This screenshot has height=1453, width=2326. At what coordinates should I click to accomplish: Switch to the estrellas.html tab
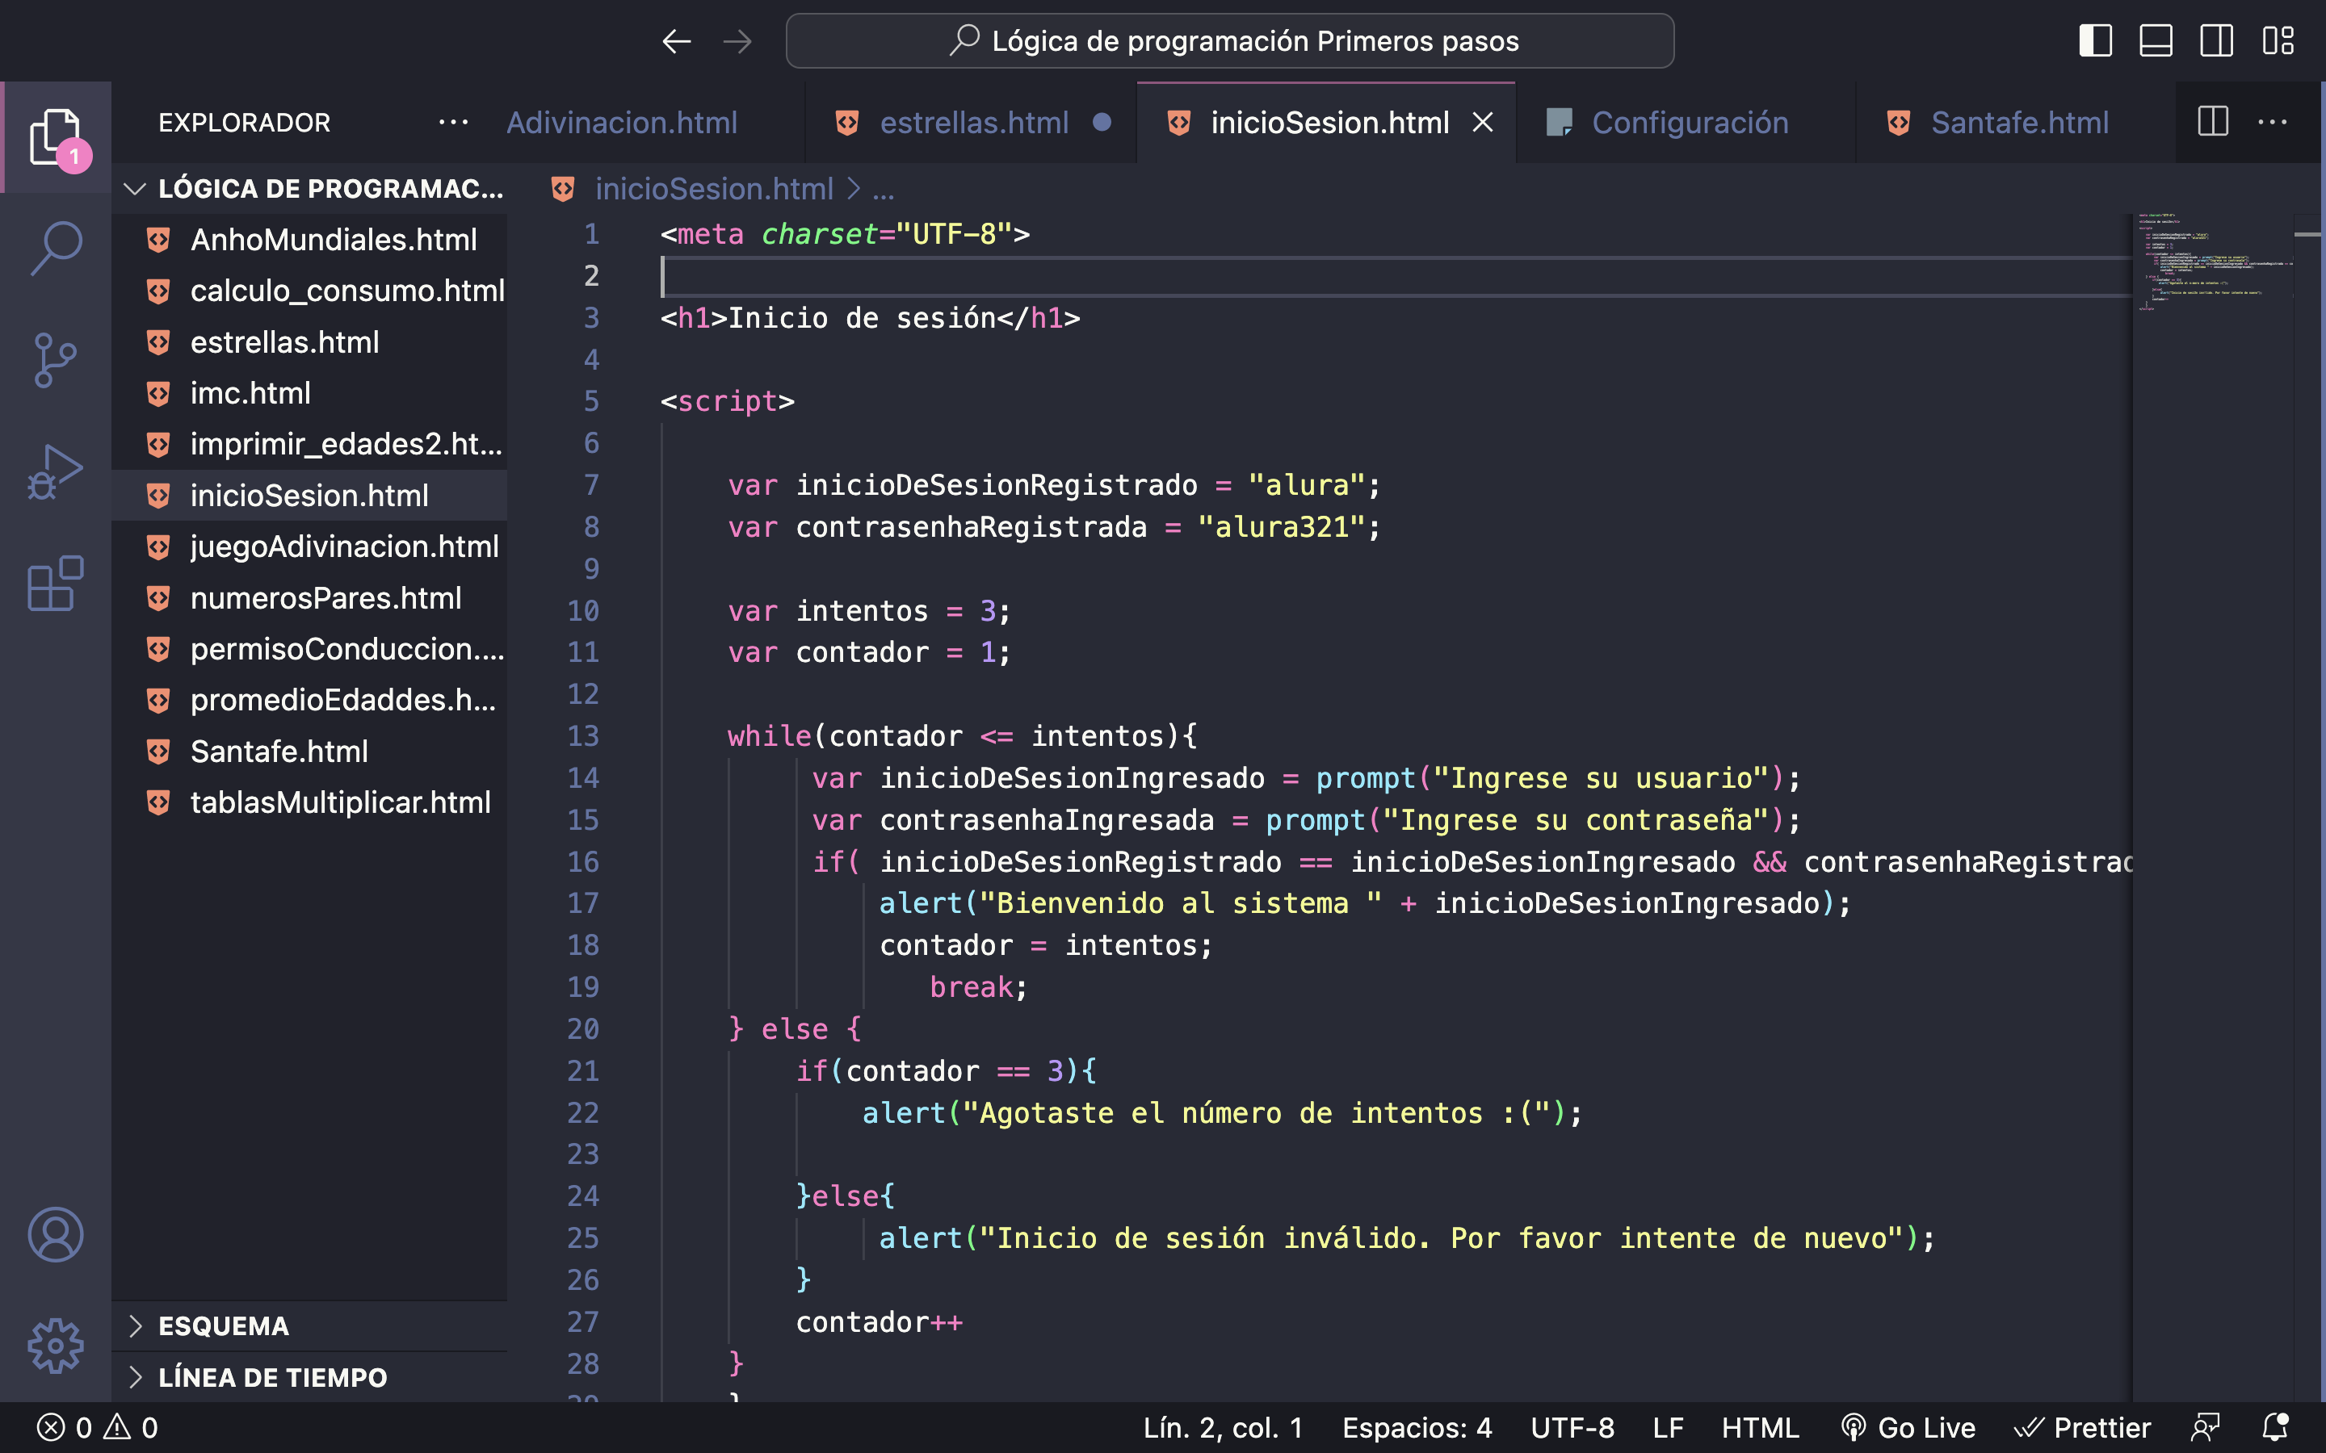point(972,123)
